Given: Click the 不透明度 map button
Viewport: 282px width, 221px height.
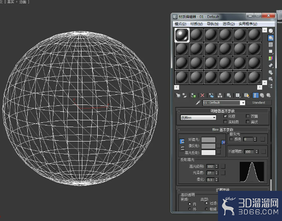Looking at the screenshot, I should [263, 151].
